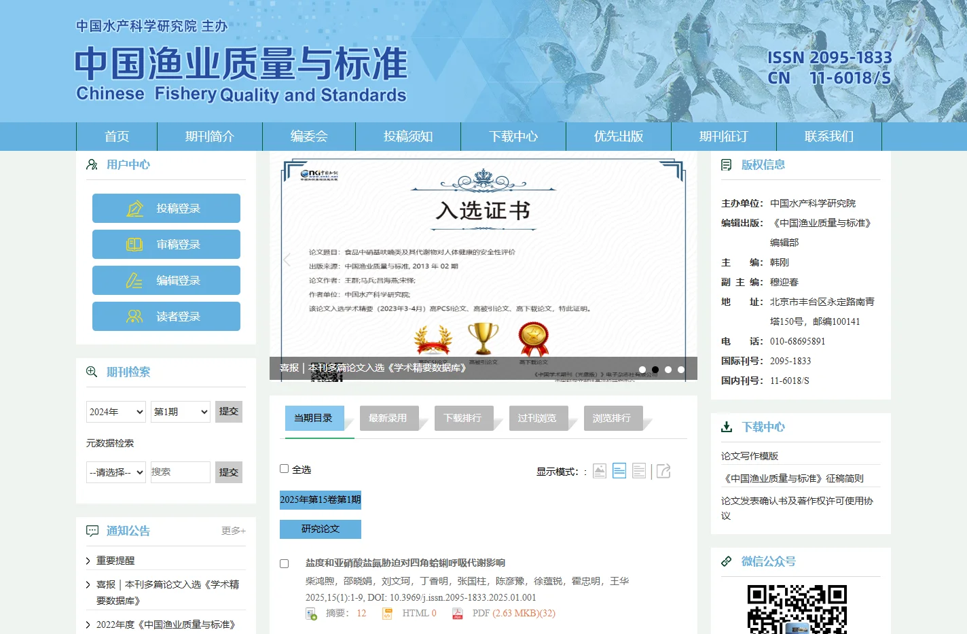Submit the year and issue search
Screen dimensions: 967x634
229,411
